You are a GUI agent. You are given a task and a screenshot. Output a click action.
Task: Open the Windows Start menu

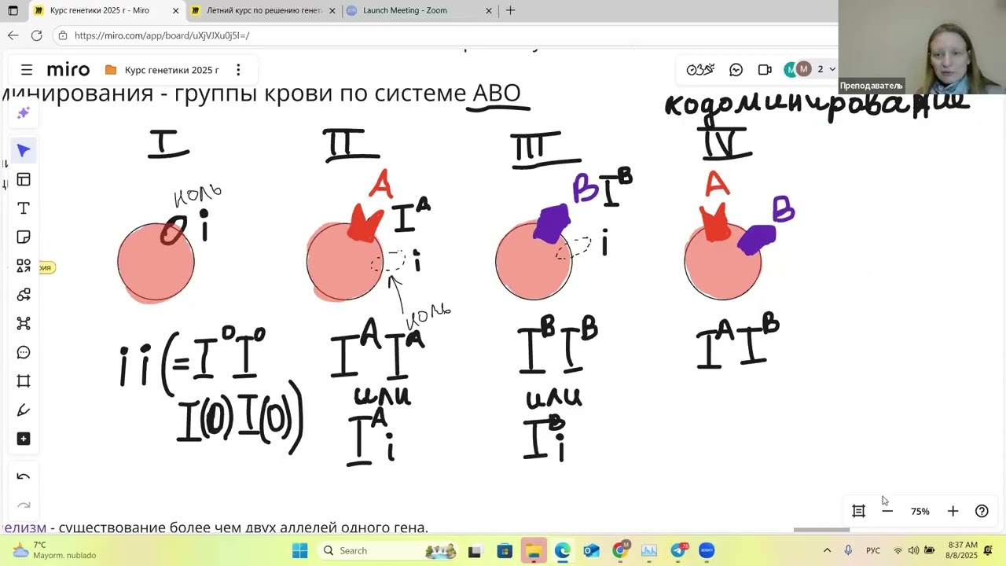(300, 550)
